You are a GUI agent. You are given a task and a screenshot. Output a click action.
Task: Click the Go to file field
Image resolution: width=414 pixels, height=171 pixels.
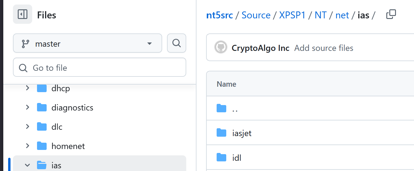(x=99, y=67)
